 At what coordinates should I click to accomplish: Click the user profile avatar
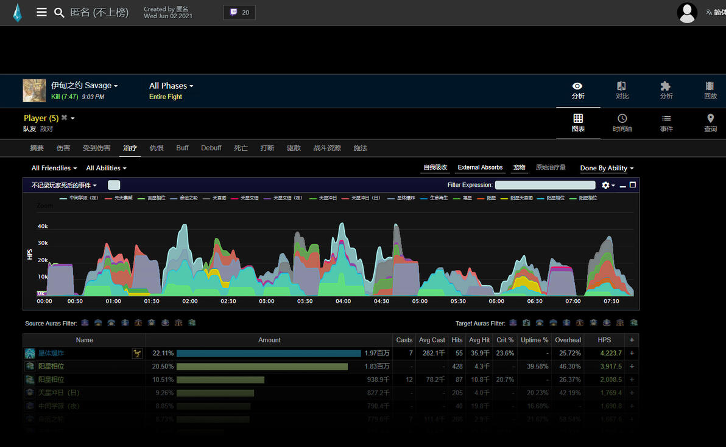point(687,13)
